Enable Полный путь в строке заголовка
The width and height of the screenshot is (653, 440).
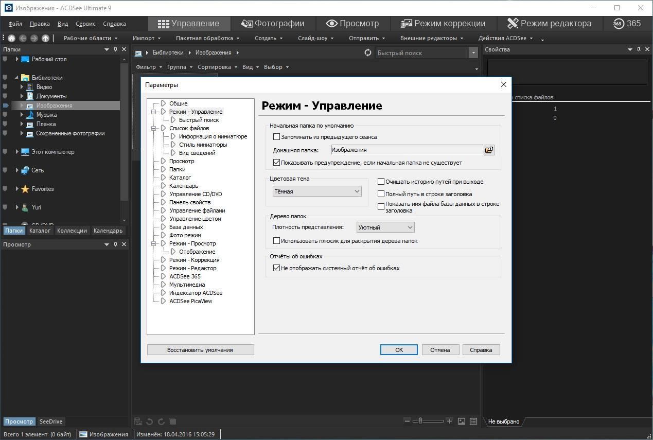coord(381,194)
